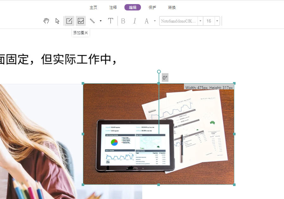Screen dimensions: 284x199
Task: Switch to the 主页 tab
Action: click(x=93, y=7)
